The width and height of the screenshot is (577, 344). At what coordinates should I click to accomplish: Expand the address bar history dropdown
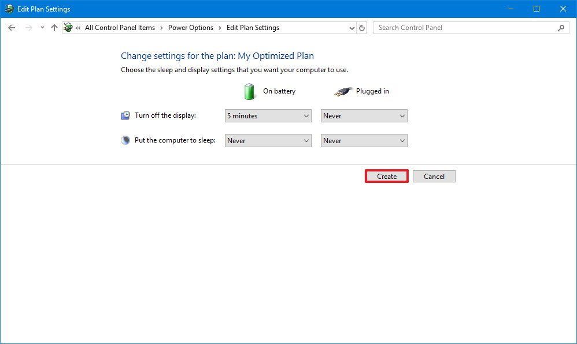click(352, 27)
